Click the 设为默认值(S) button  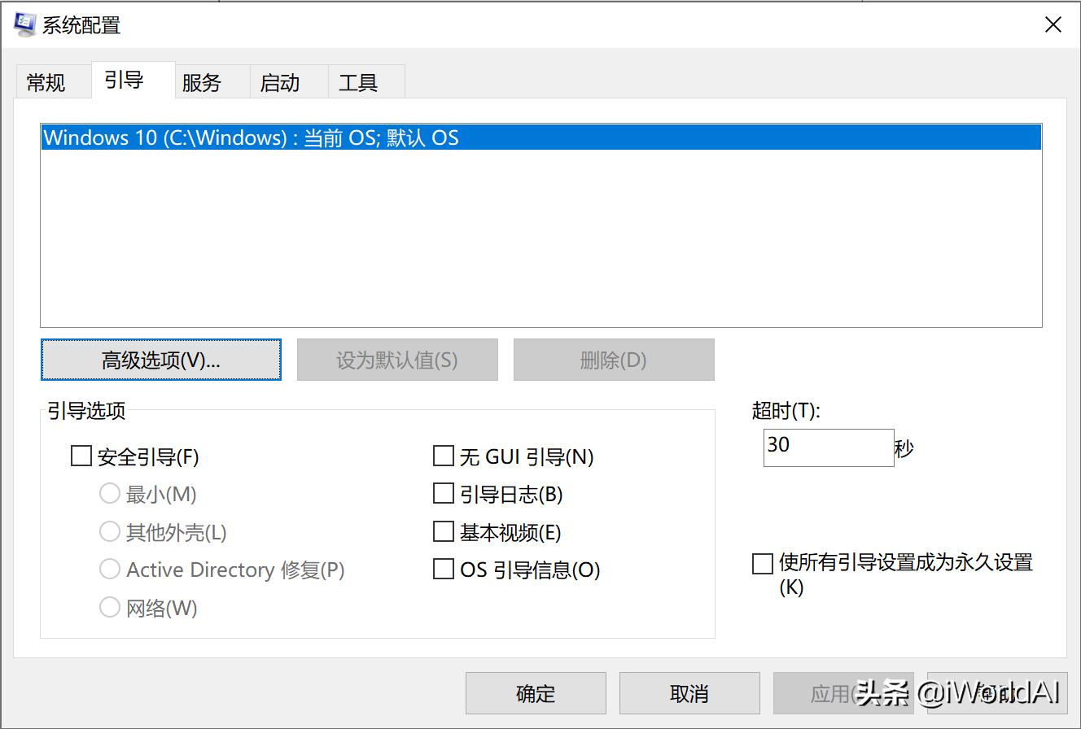pyautogui.click(x=397, y=360)
